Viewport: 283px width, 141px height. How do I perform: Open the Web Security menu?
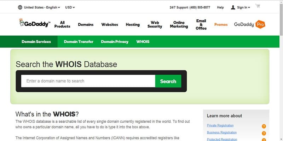pos(155,24)
